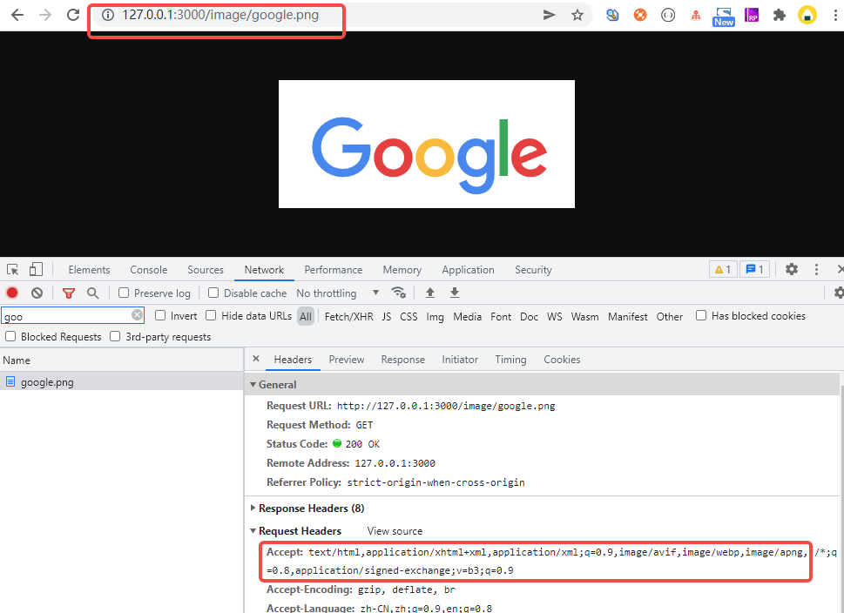844x613 pixels.
Task: Toggle the device toolbar icon
Action: (36, 269)
